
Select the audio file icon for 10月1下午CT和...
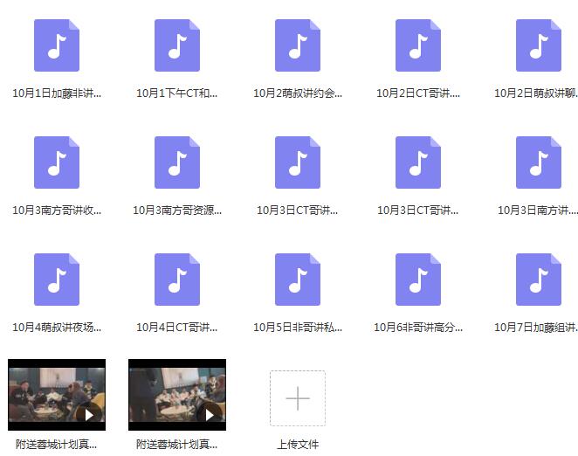[x=177, y=45]
